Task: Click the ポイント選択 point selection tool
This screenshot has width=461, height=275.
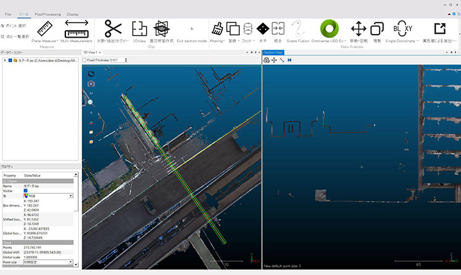Action: [13, 26]
